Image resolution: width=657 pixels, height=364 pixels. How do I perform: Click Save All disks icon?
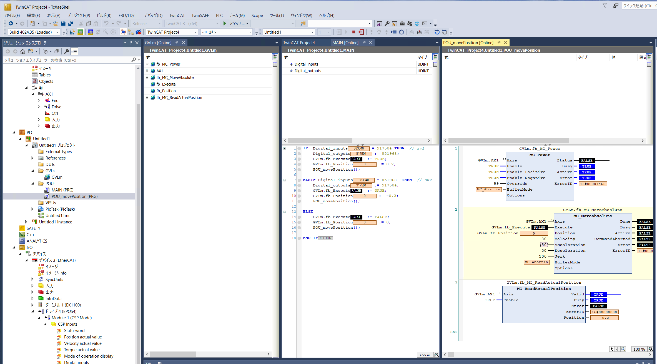[71, 24]
